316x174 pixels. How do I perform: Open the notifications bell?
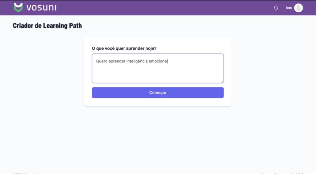point(276,8)
